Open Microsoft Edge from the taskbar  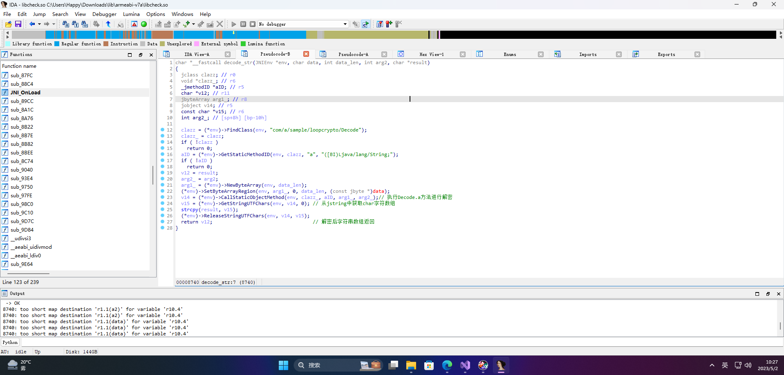447,365
